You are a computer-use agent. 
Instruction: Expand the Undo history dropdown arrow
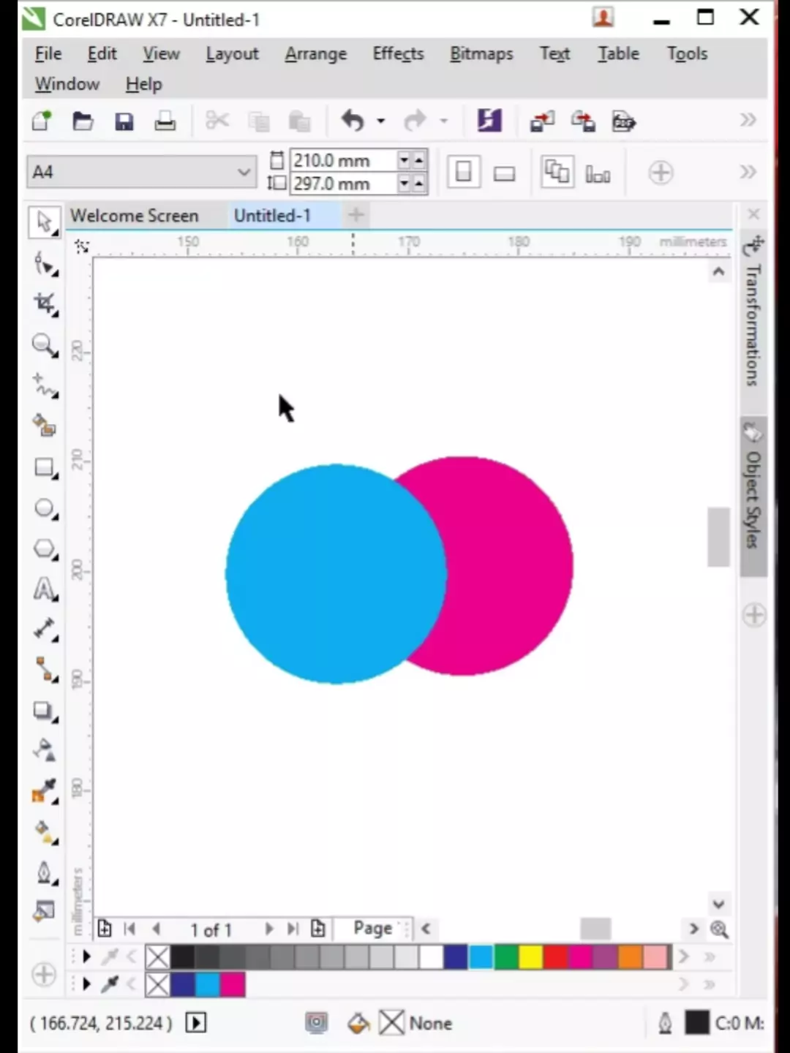click(x=381, y=121)
